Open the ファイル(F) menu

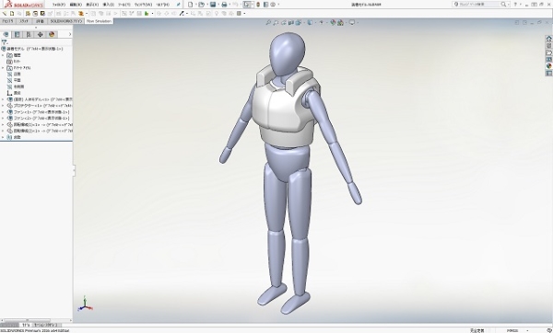(59, 5)
